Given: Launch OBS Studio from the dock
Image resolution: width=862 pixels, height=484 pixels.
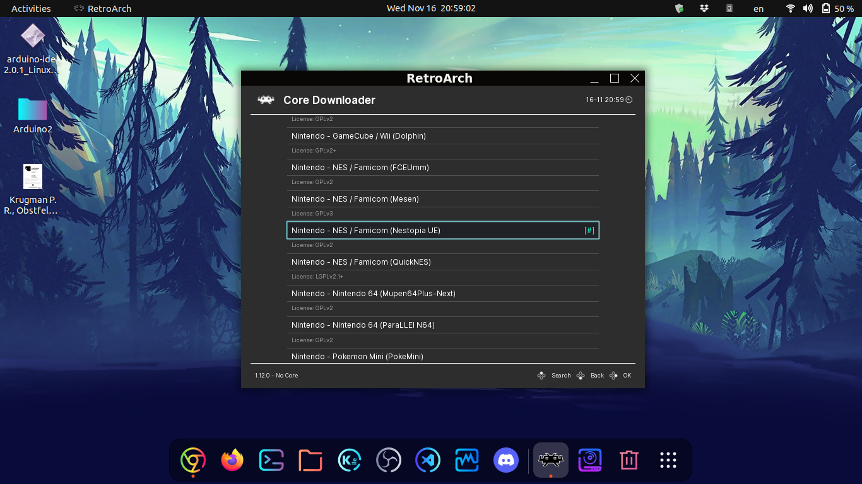Looking at the screenshot, I should pyautogui.click(x=388, y=460).
